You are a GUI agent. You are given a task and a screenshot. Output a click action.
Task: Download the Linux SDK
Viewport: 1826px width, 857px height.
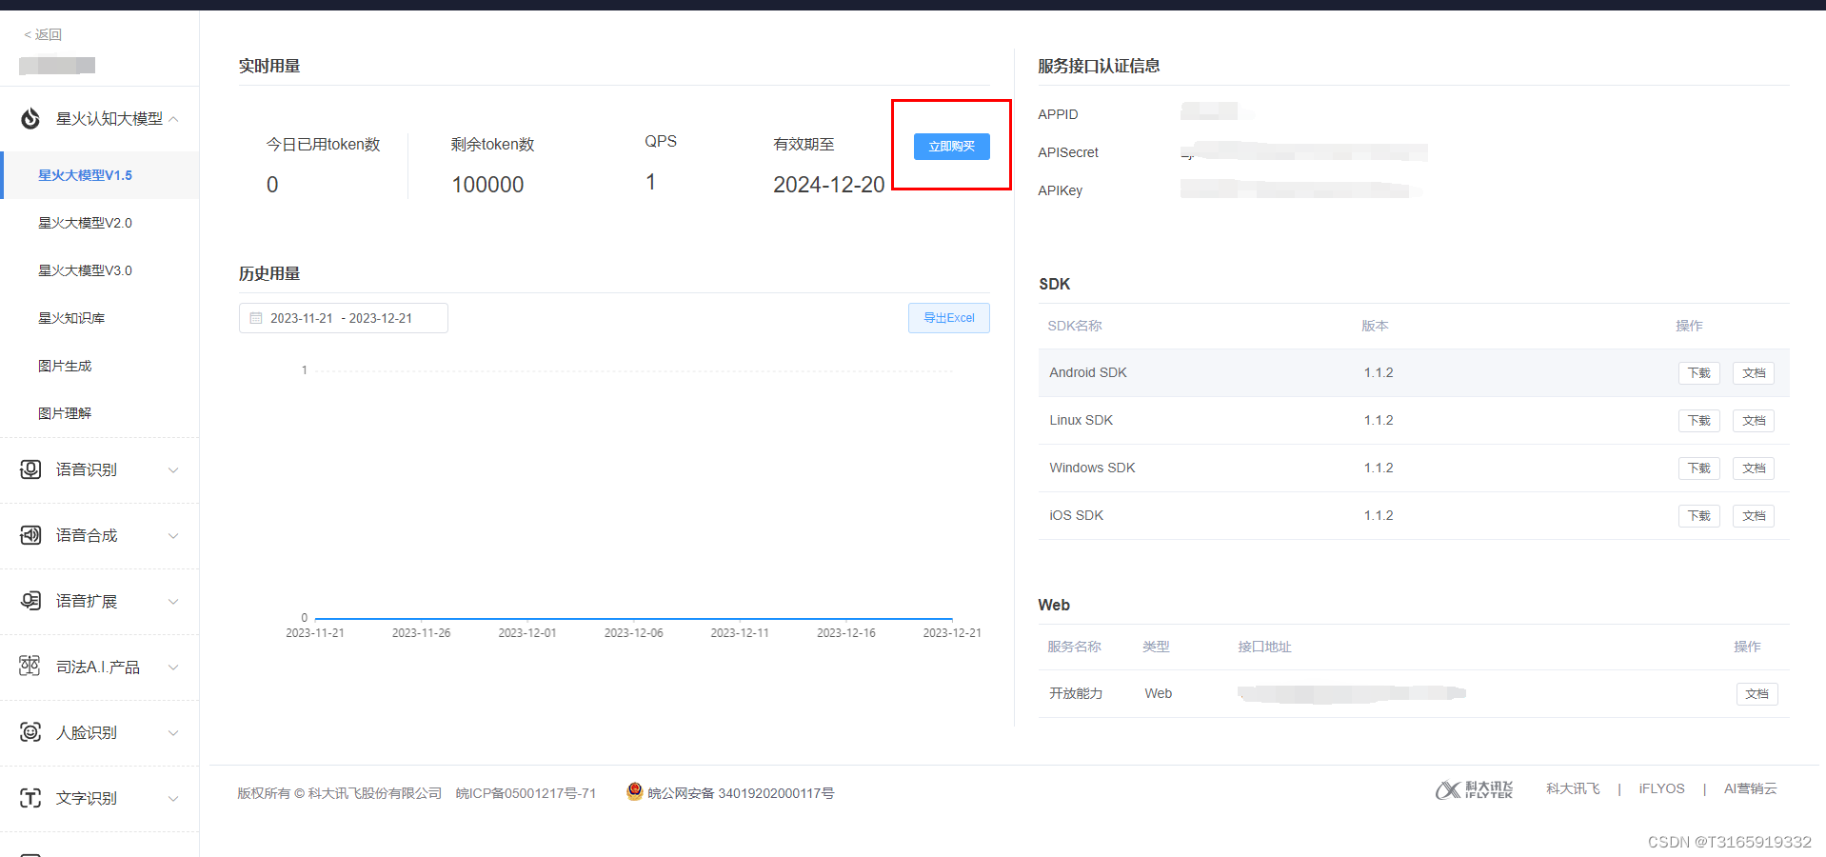pos(1699,421)
